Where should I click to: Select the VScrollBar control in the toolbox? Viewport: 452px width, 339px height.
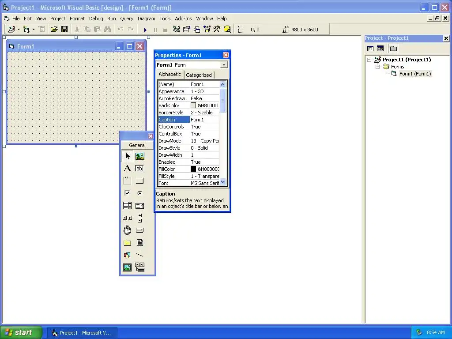pos(140,218)
